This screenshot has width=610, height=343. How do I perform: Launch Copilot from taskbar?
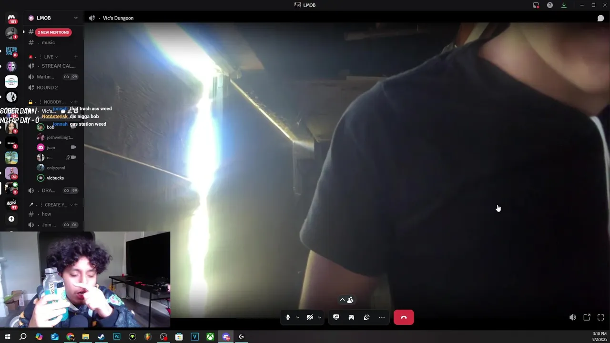point(39,337)
